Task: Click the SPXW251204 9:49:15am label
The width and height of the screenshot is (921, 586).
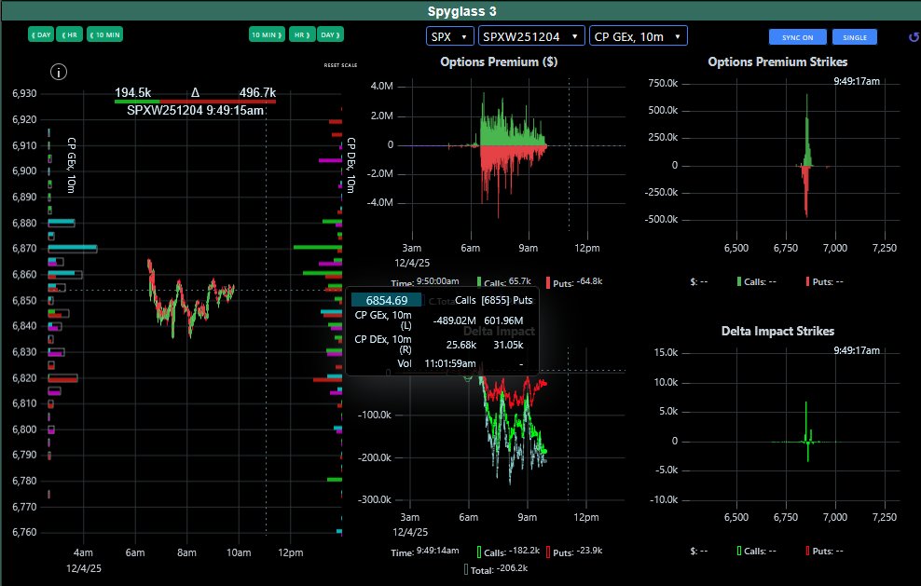Action: (x=195, y=110)
